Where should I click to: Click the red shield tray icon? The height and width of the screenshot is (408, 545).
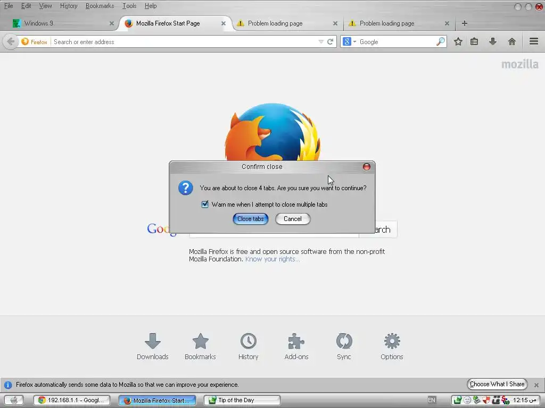click(x=486, y=400)
